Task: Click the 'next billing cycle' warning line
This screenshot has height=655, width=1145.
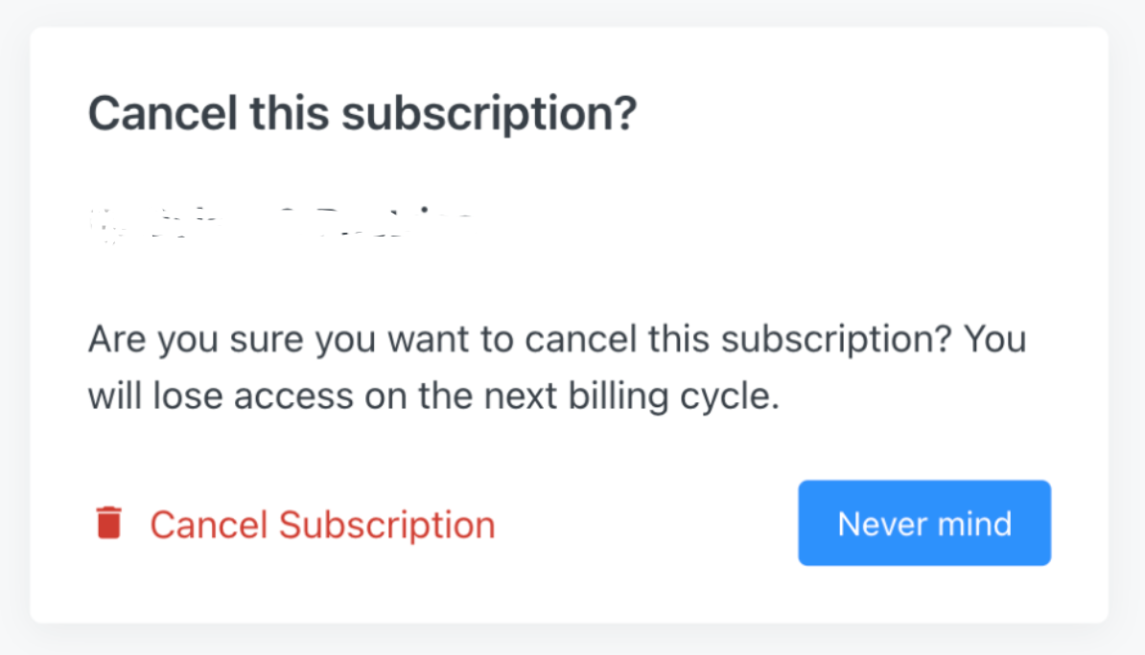Action: point(433,395)
